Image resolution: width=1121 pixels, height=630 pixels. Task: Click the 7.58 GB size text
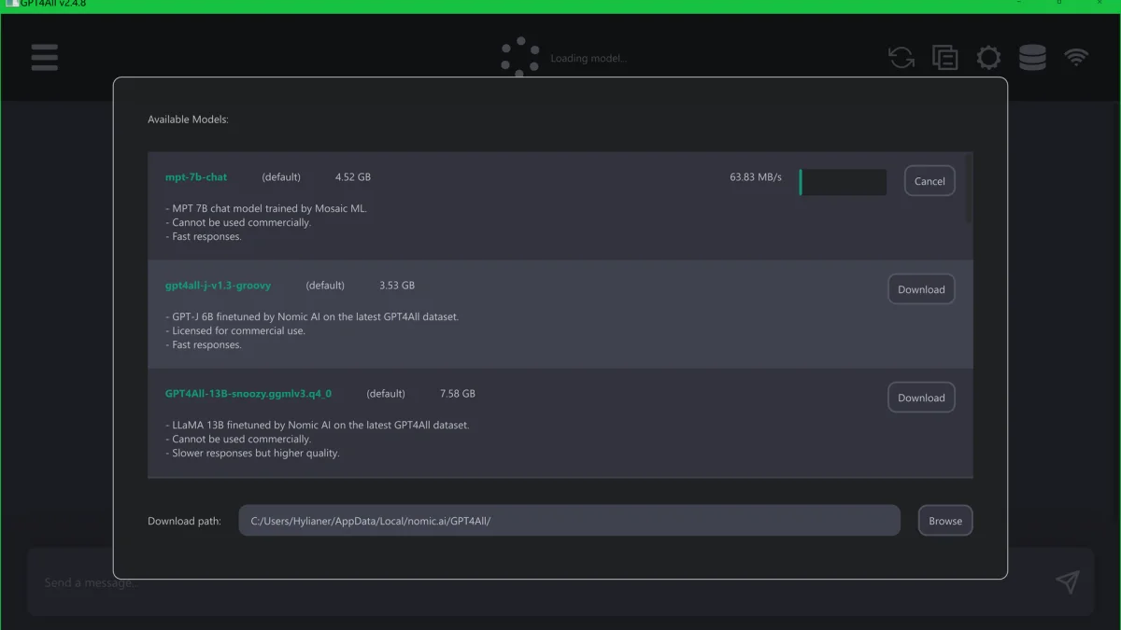(x=458, y=394)
